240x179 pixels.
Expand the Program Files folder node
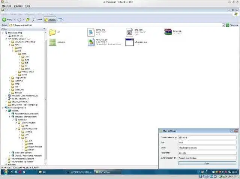pyautogui.click(x=9, y=78)
